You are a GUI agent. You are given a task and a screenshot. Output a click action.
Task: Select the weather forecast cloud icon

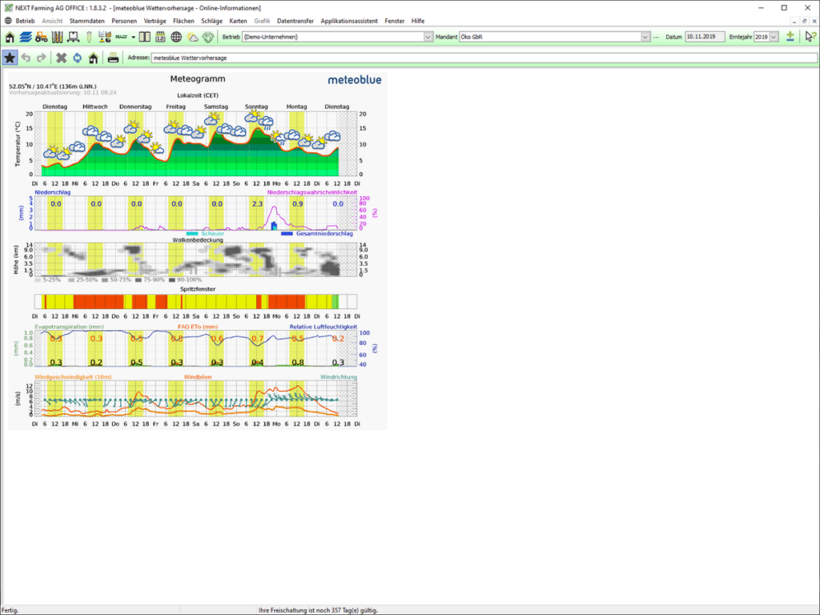192,36
